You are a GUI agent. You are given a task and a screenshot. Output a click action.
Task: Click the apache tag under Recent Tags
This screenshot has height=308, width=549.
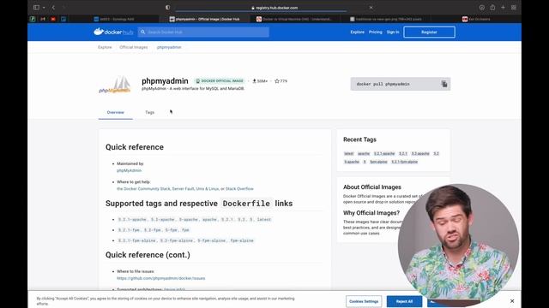click(364, 154)
